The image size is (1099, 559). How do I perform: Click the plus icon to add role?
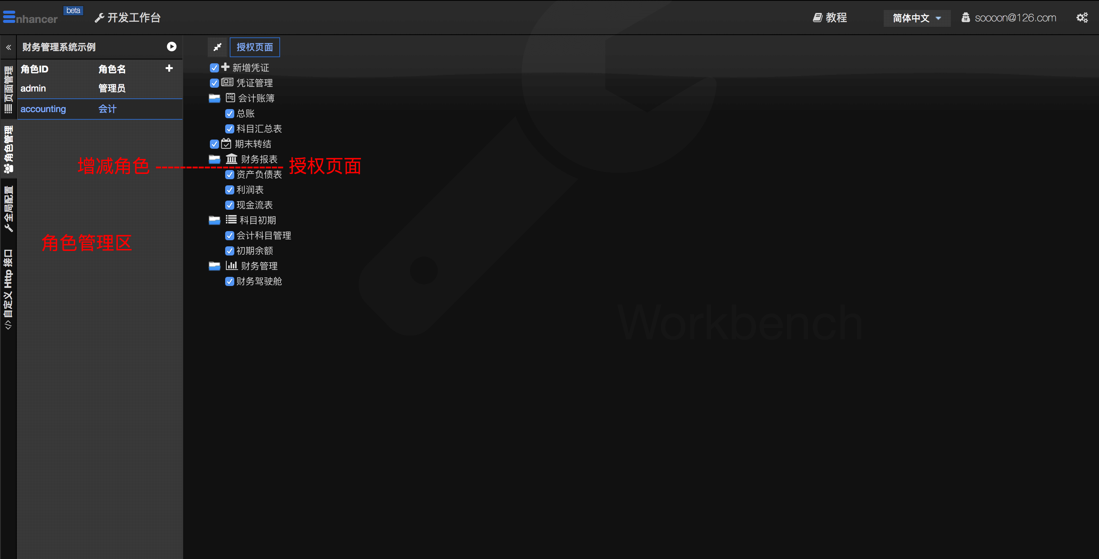click(x=169, y=68)
